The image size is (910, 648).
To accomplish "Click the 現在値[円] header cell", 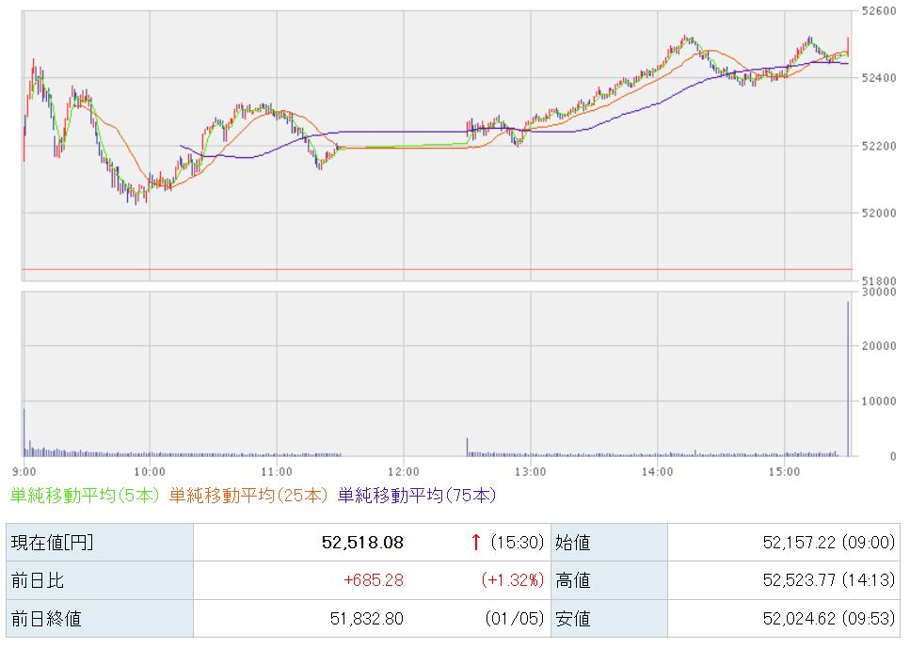I will tap(53, 543).
